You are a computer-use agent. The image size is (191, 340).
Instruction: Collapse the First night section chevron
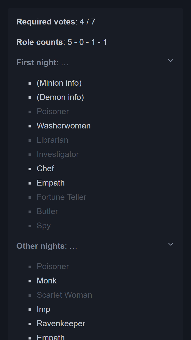pyautogui.click(x=170, y=61)
